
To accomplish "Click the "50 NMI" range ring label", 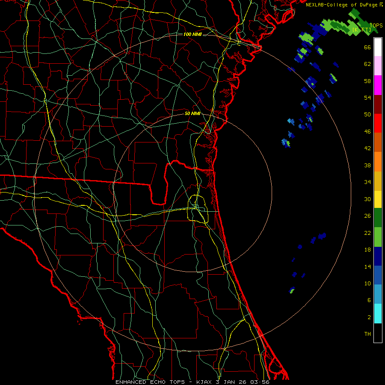I will (192, 113).
